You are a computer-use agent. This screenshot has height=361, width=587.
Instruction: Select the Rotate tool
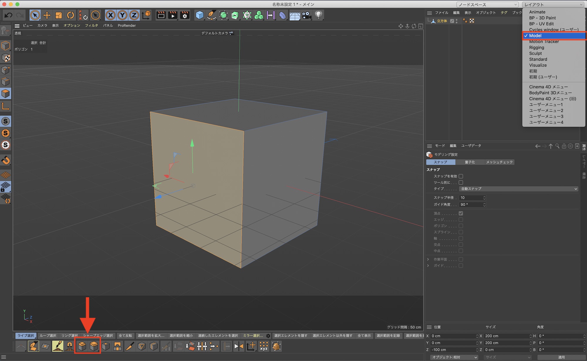pyautogui.click(x=70, y=15)
